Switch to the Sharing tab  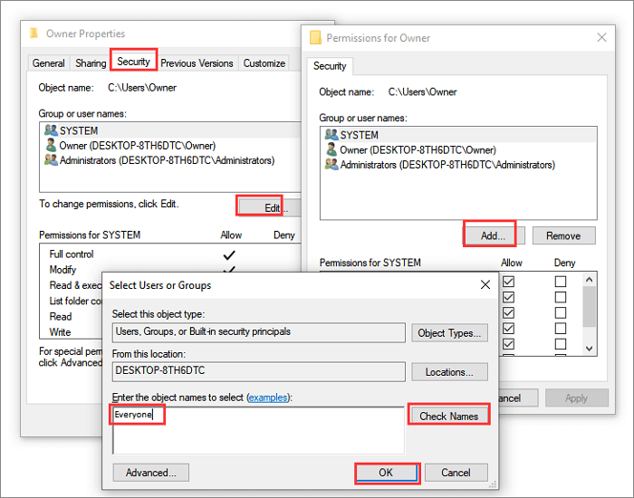91,63
